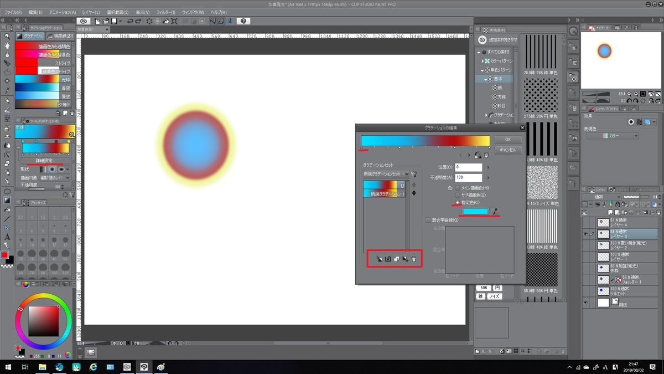Expand position (位置) slider arrow

pos(488,167)
